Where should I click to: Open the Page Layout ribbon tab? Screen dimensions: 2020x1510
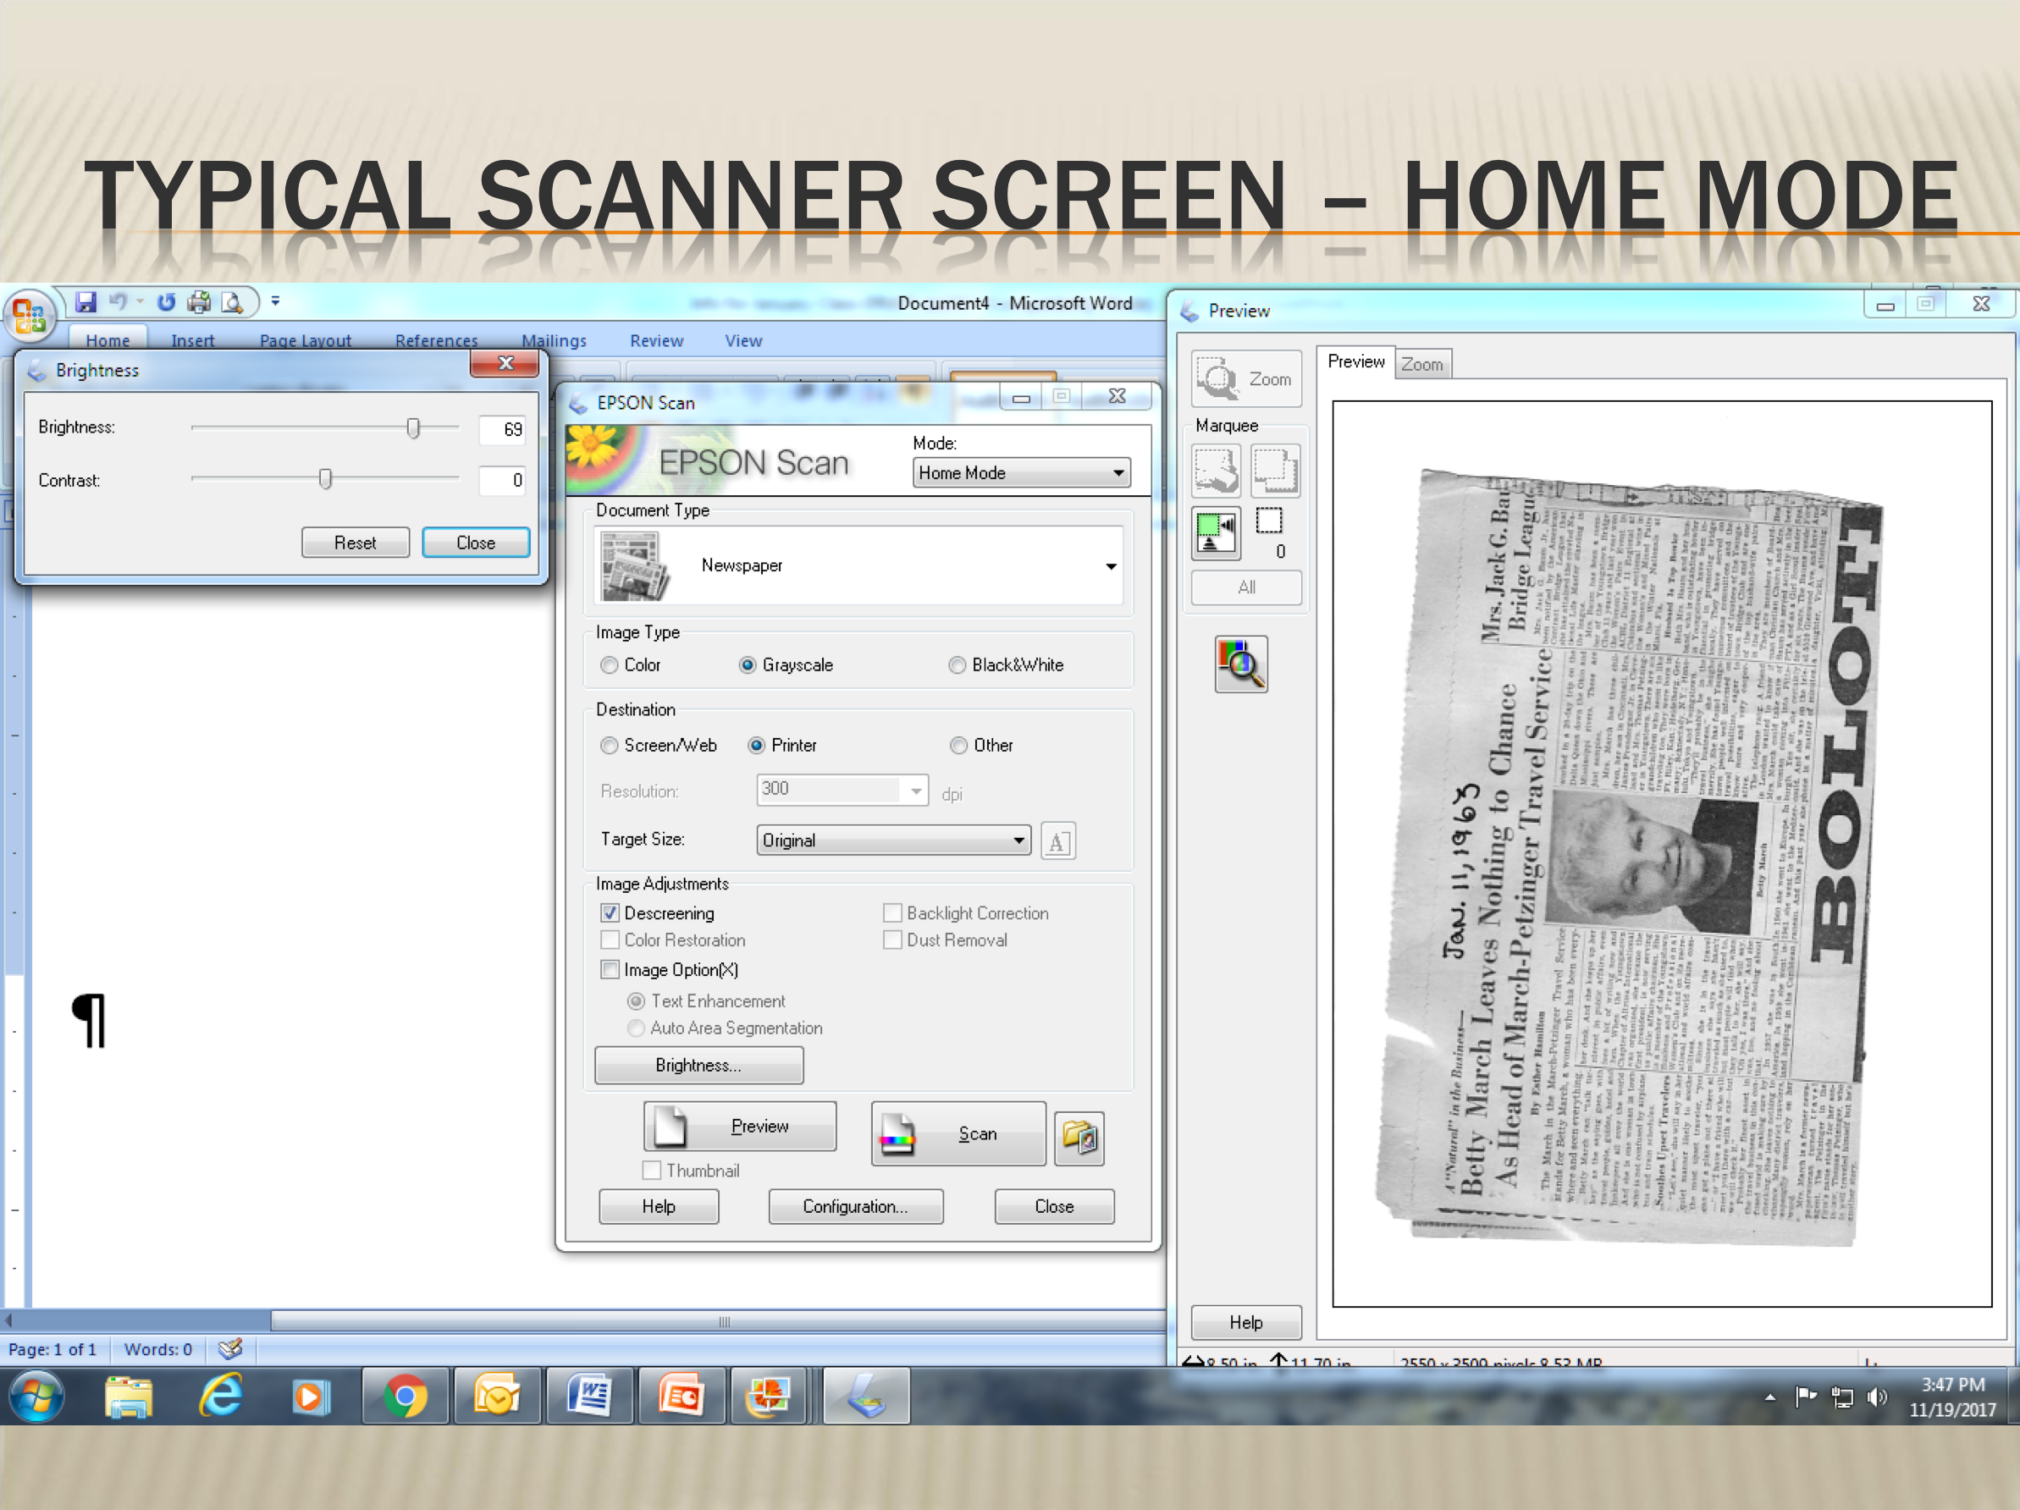tap(305, 339)
